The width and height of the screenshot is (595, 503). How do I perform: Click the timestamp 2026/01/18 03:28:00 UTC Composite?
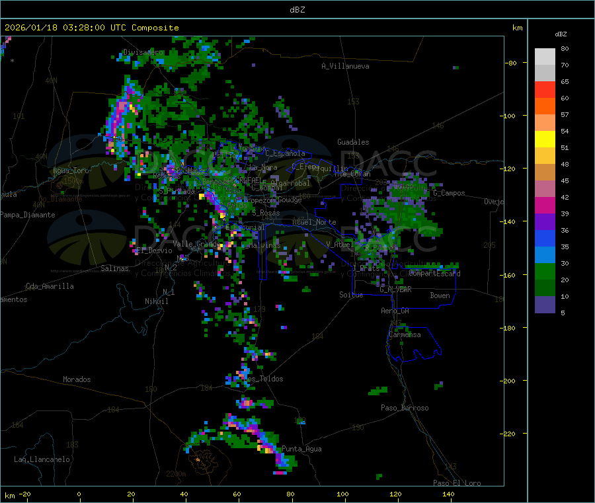91,28
